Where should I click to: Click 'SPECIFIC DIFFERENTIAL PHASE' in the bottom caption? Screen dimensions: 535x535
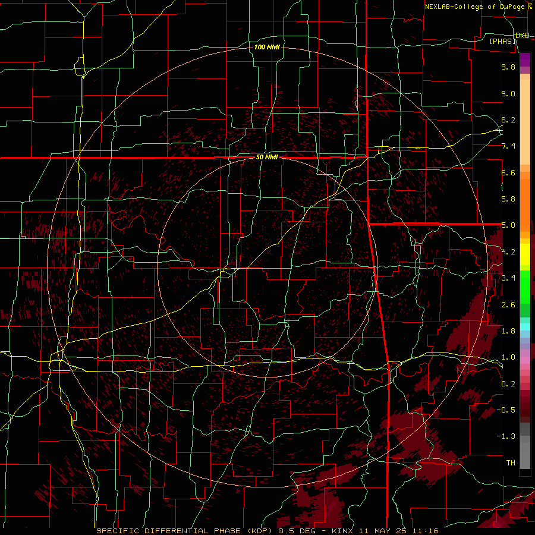(168, 531)
